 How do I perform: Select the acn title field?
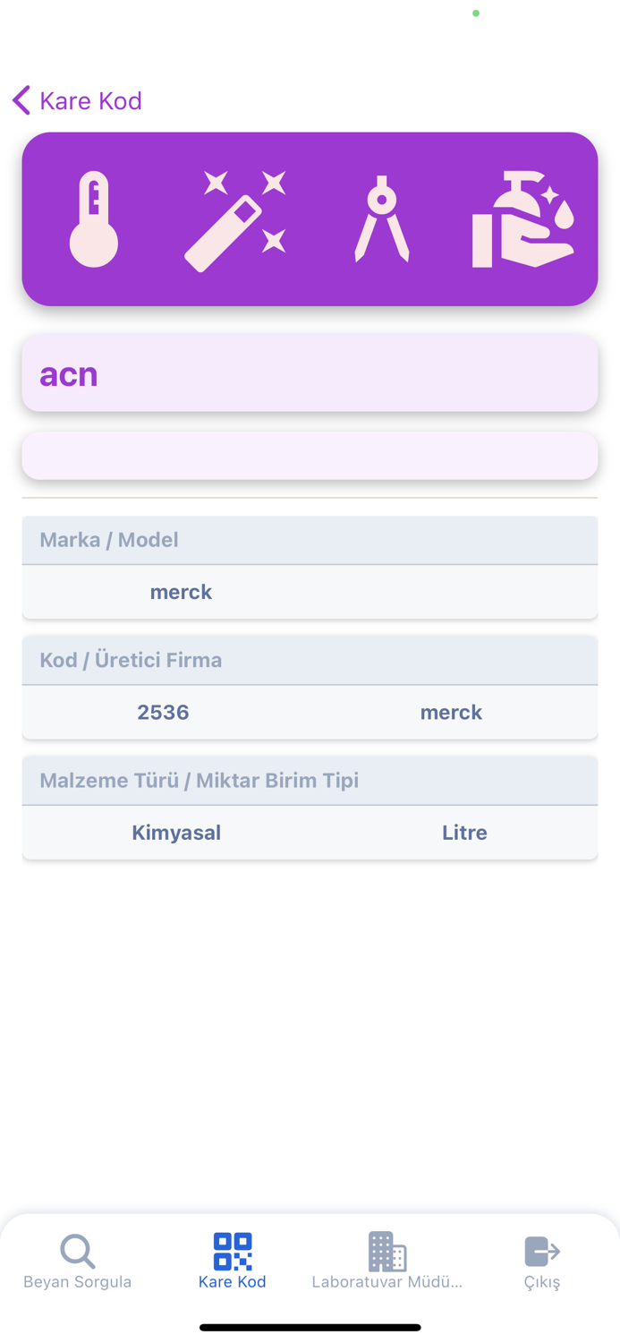click(310, 373)
